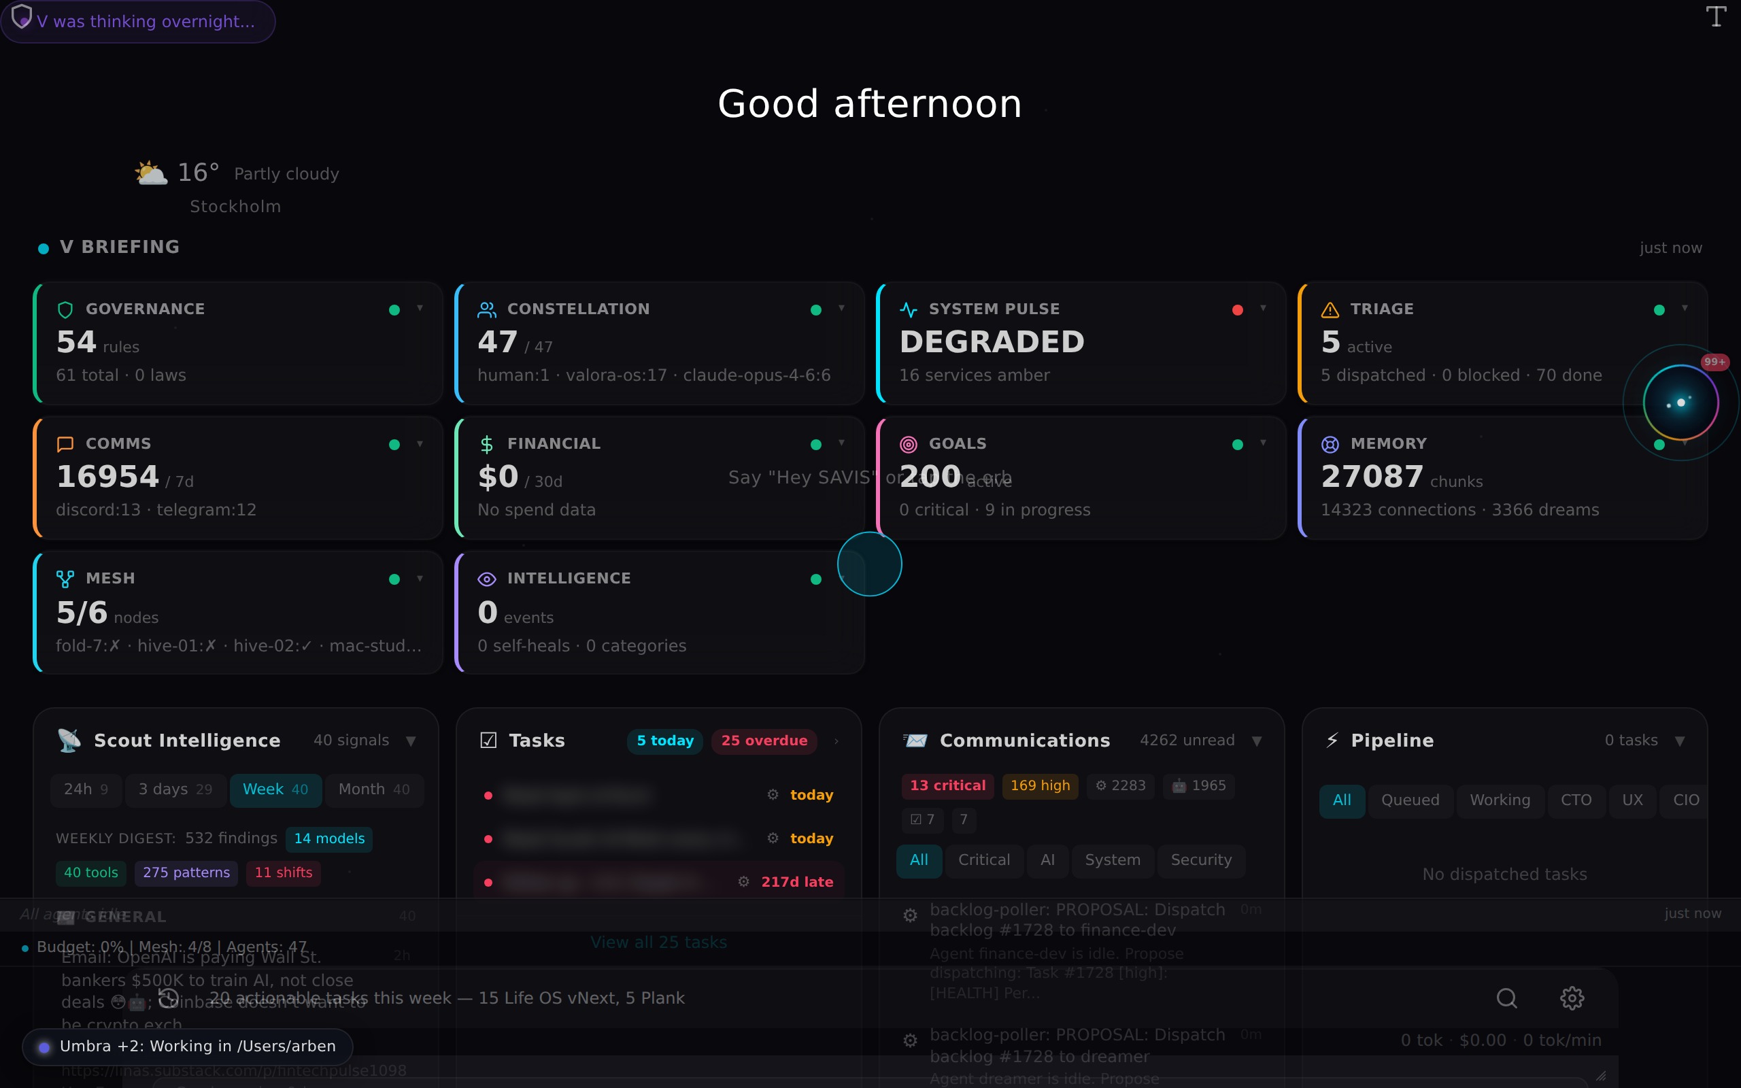
Task: Open the V was thinking overnight pill
Action: click(x=138, y=22)
